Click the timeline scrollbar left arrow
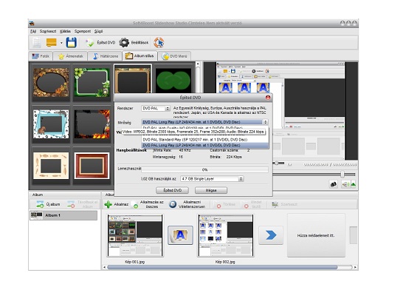The image size is (406, 290). click(104, 267)
